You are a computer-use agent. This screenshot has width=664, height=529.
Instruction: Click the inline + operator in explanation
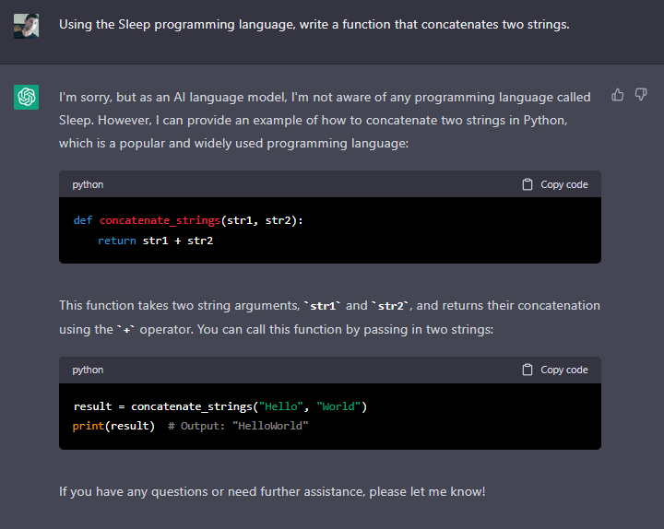pyautogui.click(x=125, y=330)
